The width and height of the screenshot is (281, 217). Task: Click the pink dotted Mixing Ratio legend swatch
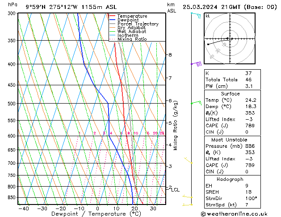[x=113, y=39]
